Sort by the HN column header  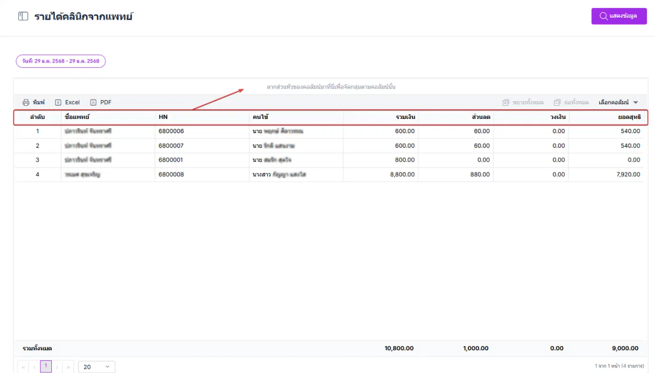tap(202, 117)
